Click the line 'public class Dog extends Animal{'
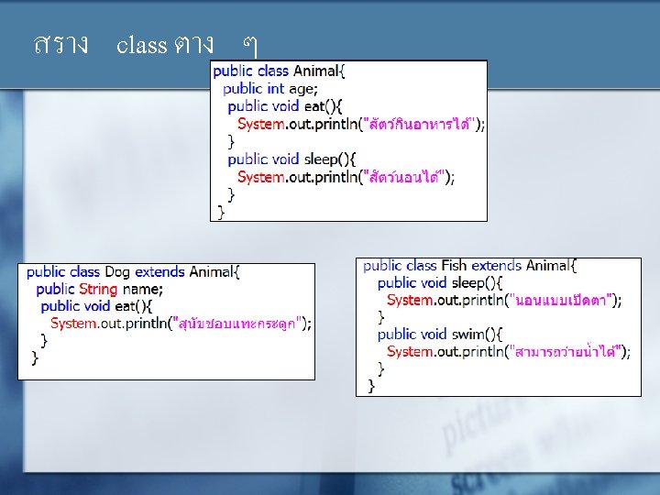This screenshot has height=495, width=660. [x=133, y=272]
